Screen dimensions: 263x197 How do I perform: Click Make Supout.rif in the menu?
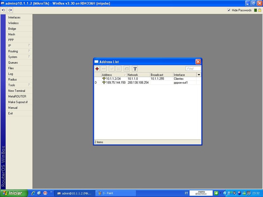pyautogui.click(x=19, y=102)
